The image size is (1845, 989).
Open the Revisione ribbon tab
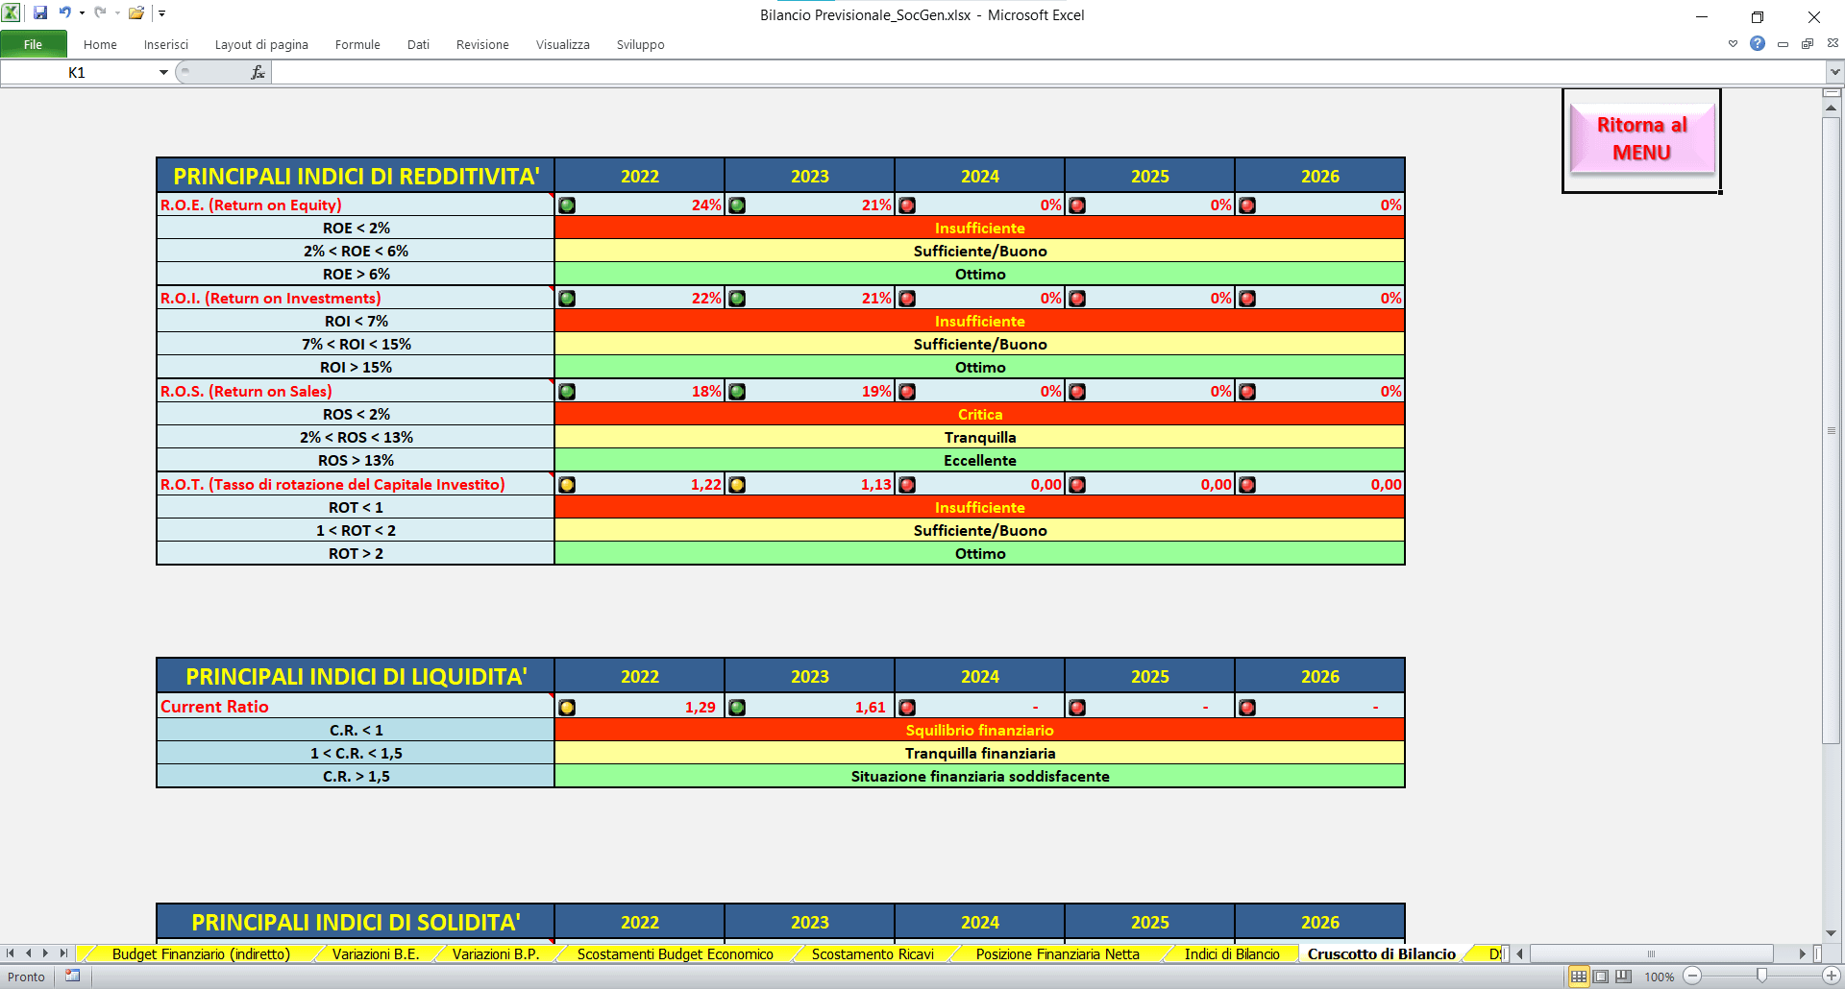coord(482,44)
